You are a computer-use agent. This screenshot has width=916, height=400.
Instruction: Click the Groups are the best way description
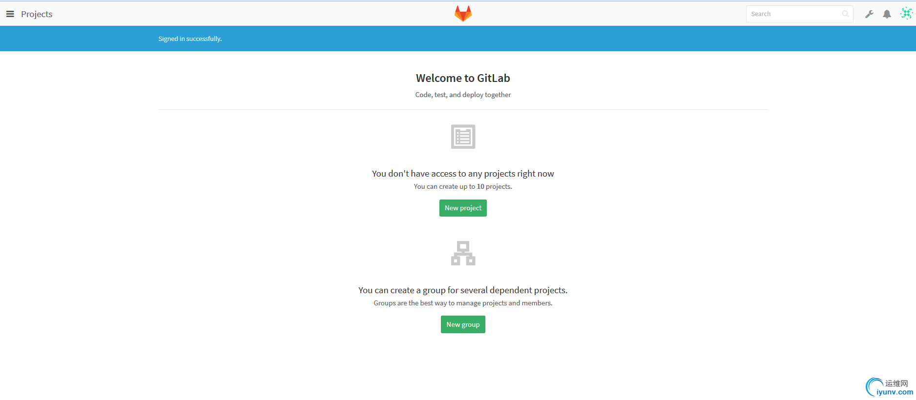(x=463, y=303)
